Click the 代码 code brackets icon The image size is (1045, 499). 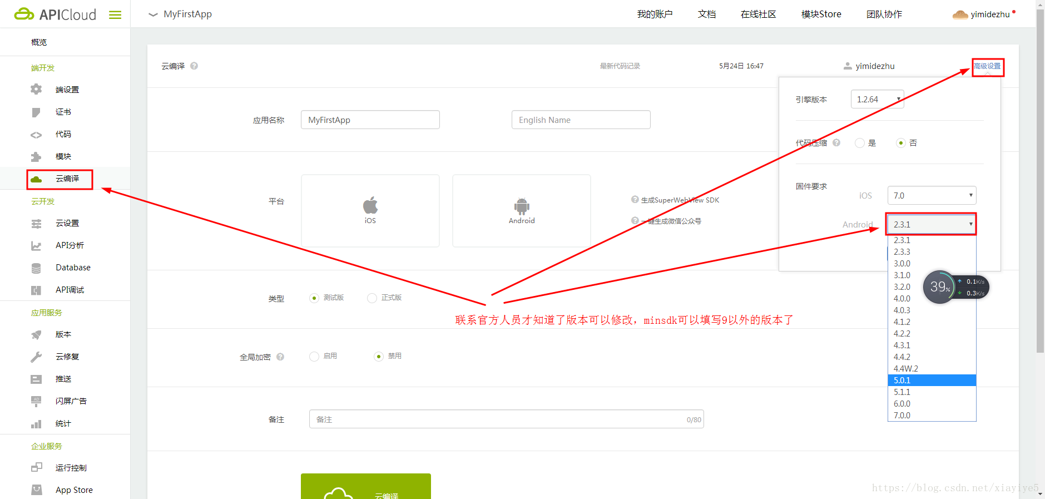(36, 135)
